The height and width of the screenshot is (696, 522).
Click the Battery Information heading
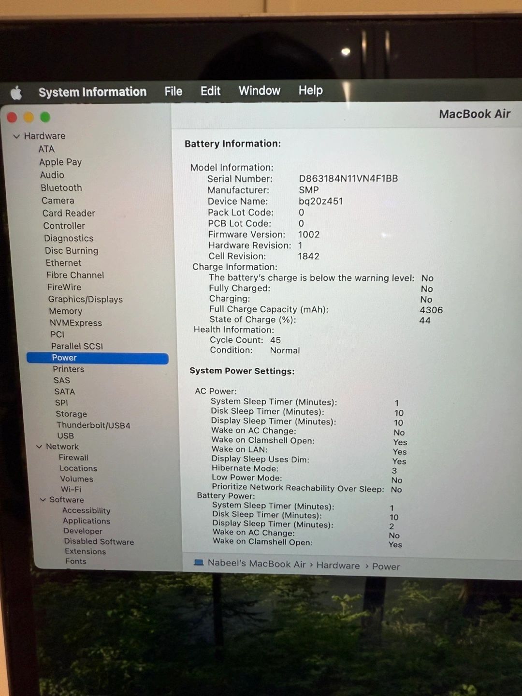coord(232,144)
